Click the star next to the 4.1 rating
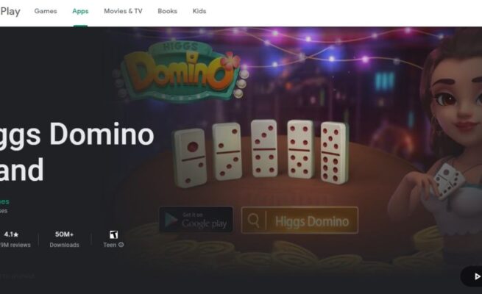This screenshot has width=482, height=294. point(16,234)
